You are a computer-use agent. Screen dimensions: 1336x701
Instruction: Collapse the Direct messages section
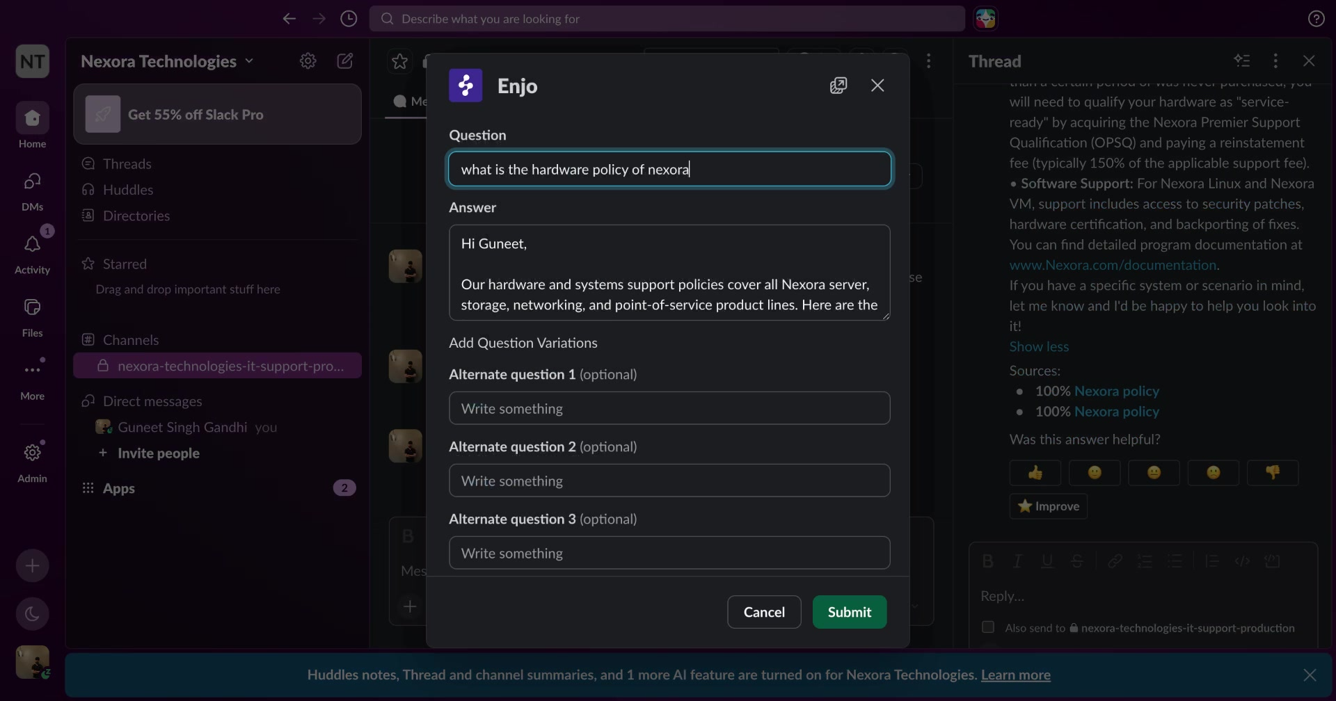point(152,401)
